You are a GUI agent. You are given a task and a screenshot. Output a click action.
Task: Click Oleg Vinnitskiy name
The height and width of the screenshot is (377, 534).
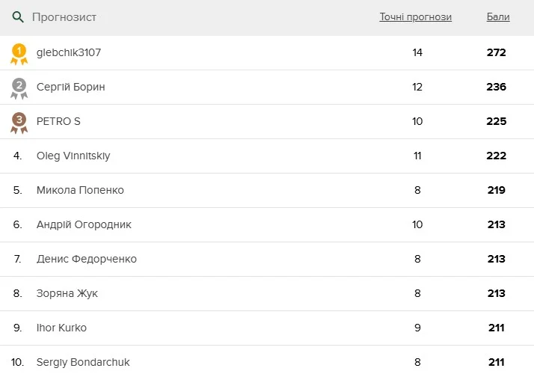73,156
